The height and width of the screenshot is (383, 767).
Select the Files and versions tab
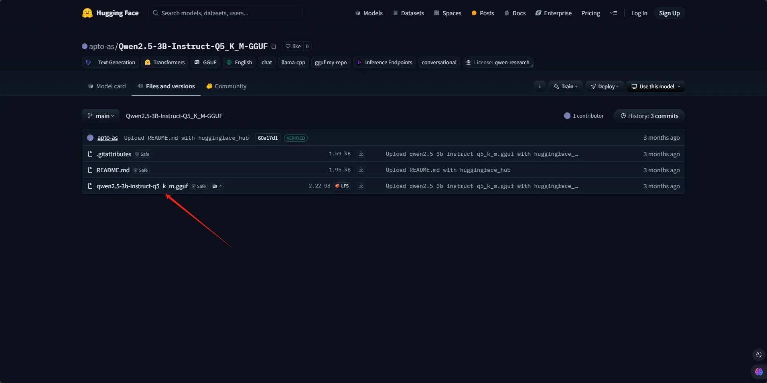coord(166,86)
